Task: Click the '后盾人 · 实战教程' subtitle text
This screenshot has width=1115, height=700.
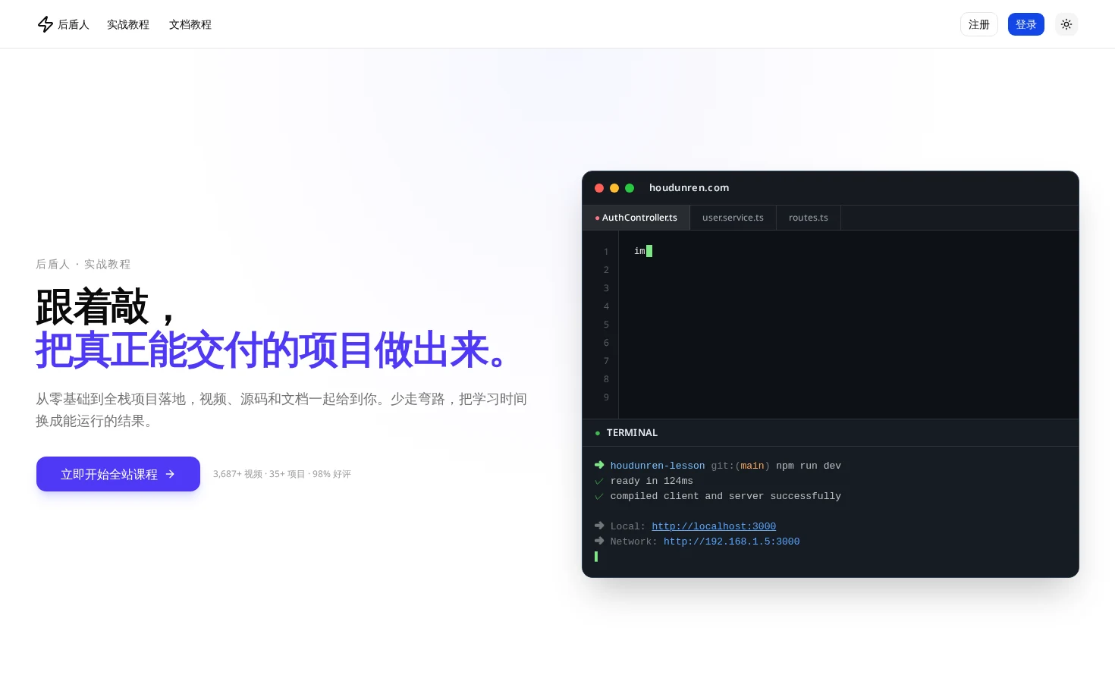Action: tap(83, 264)
